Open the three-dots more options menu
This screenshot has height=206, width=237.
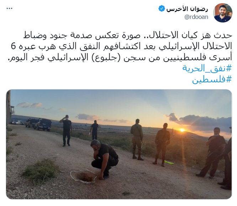[9, 9]
